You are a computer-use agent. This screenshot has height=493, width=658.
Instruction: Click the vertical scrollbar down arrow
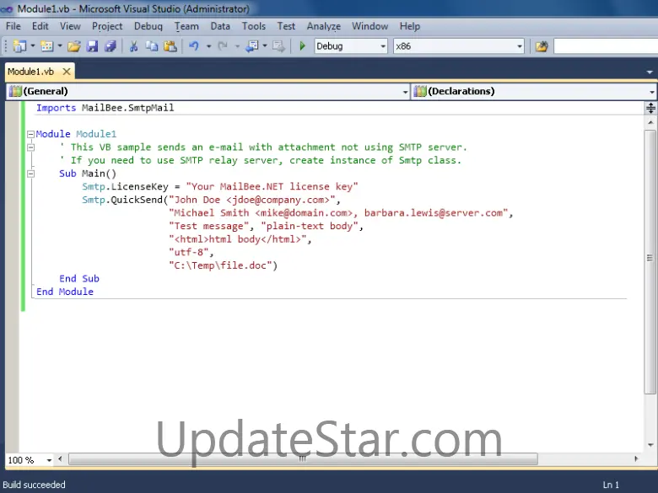pos(650,445)
